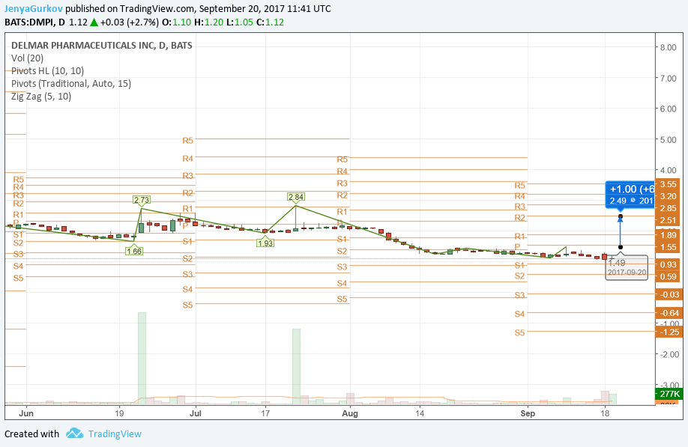Screen dimensions: 688x447
Task: Click the TradingView cloud logo icon
Action: (x=75, y=434)
